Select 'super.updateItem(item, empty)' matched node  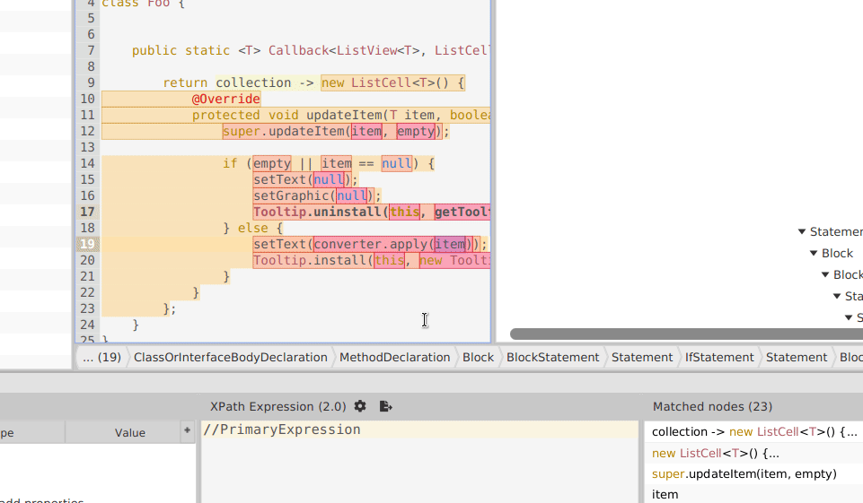[744, 473]
